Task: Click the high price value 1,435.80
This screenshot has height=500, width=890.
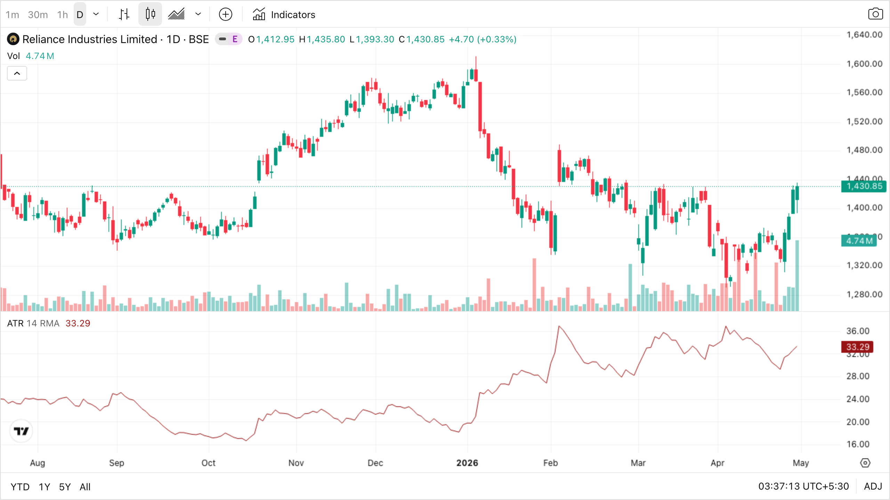Action: tap(326, 39)
